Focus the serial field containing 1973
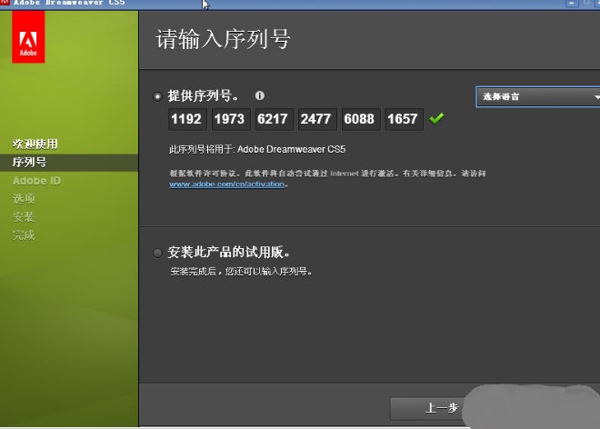Screen dimensions: 600x429 tap(231, 119)
